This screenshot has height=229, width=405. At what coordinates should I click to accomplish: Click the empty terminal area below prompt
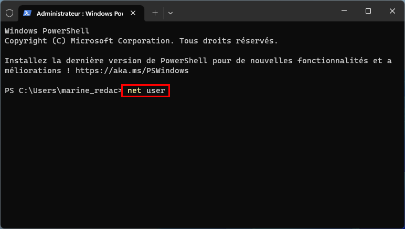point(202,159)
